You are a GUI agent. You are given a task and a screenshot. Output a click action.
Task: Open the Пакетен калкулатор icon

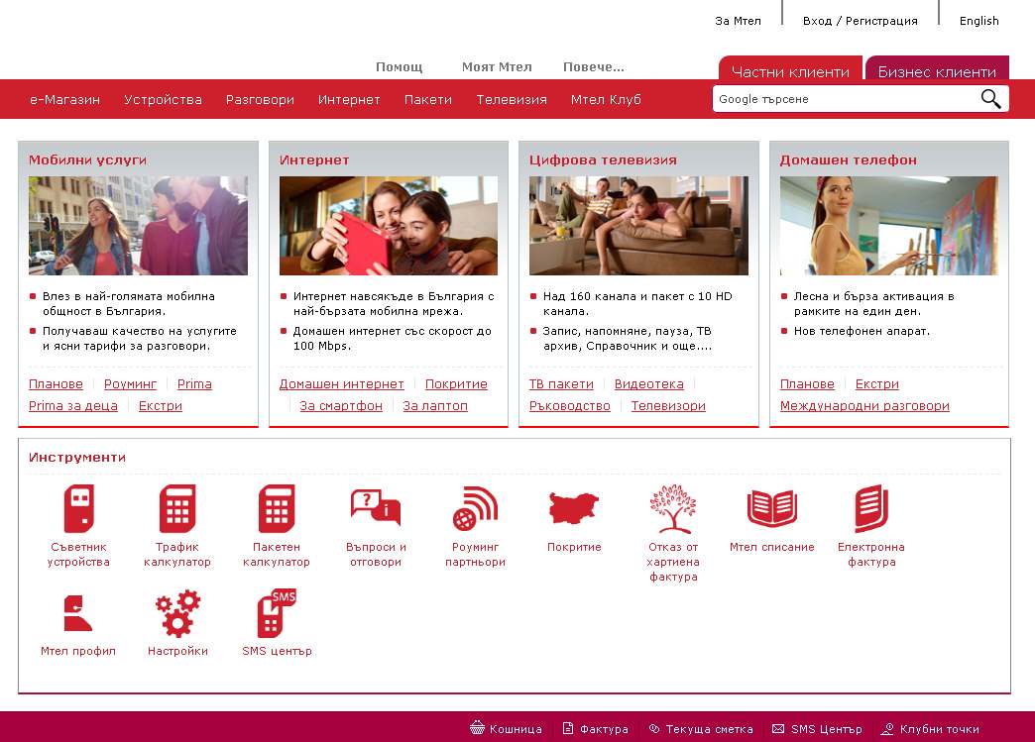click(277, 508)
